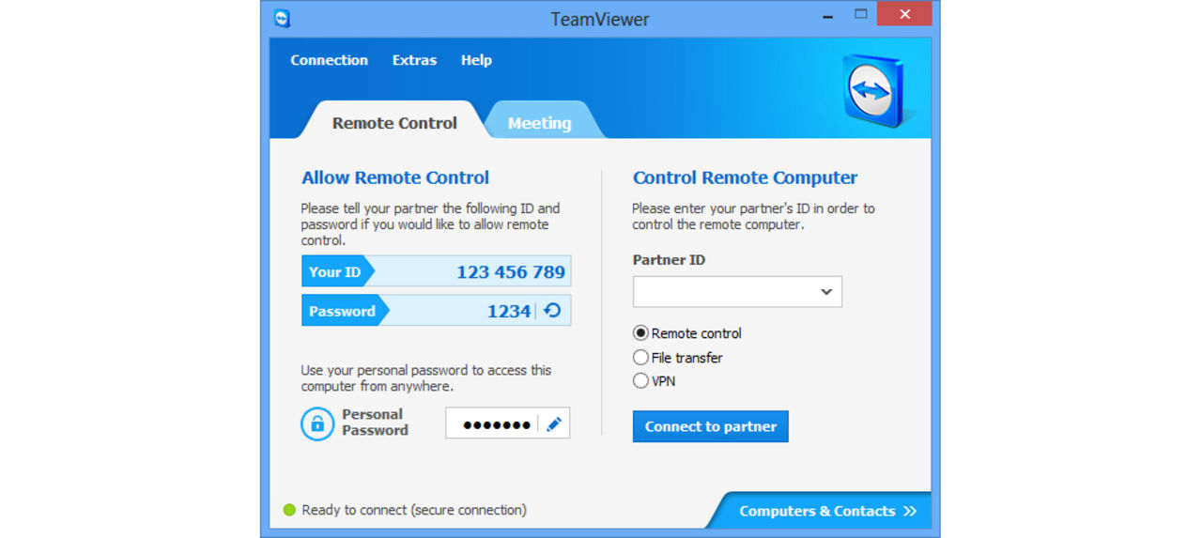
Task: Open the Extras menu
Action: coord(414,60)
